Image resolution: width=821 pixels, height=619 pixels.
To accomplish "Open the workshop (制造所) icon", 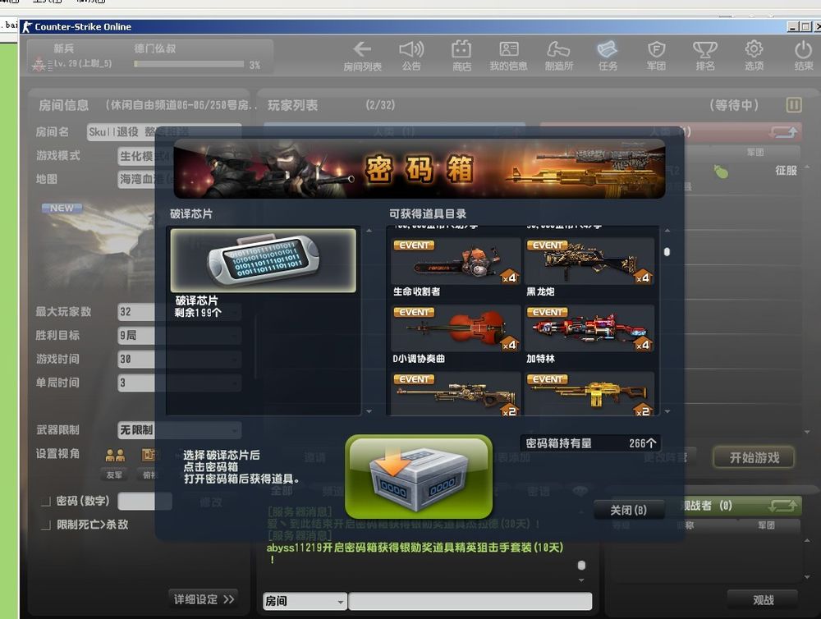I will 558,56.
